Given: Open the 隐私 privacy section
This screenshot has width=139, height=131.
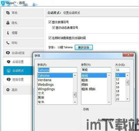Looking at the screenshot, I should (24, 23).
